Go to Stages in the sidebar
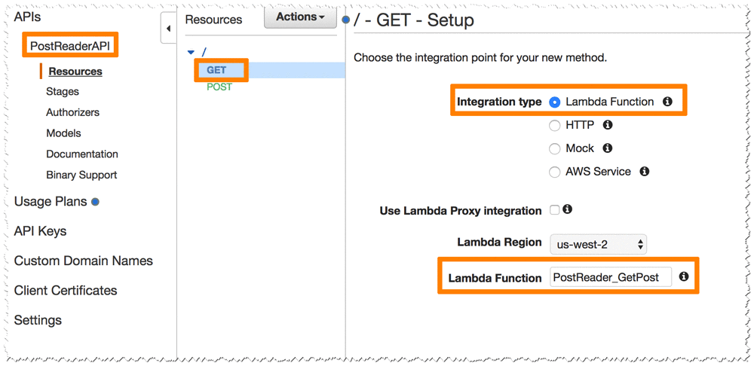 click(63, 92)
